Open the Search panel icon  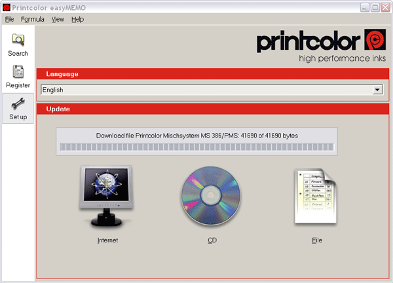[18, 41]
